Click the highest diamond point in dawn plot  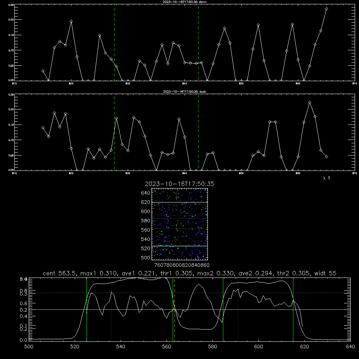pos(326,9)
